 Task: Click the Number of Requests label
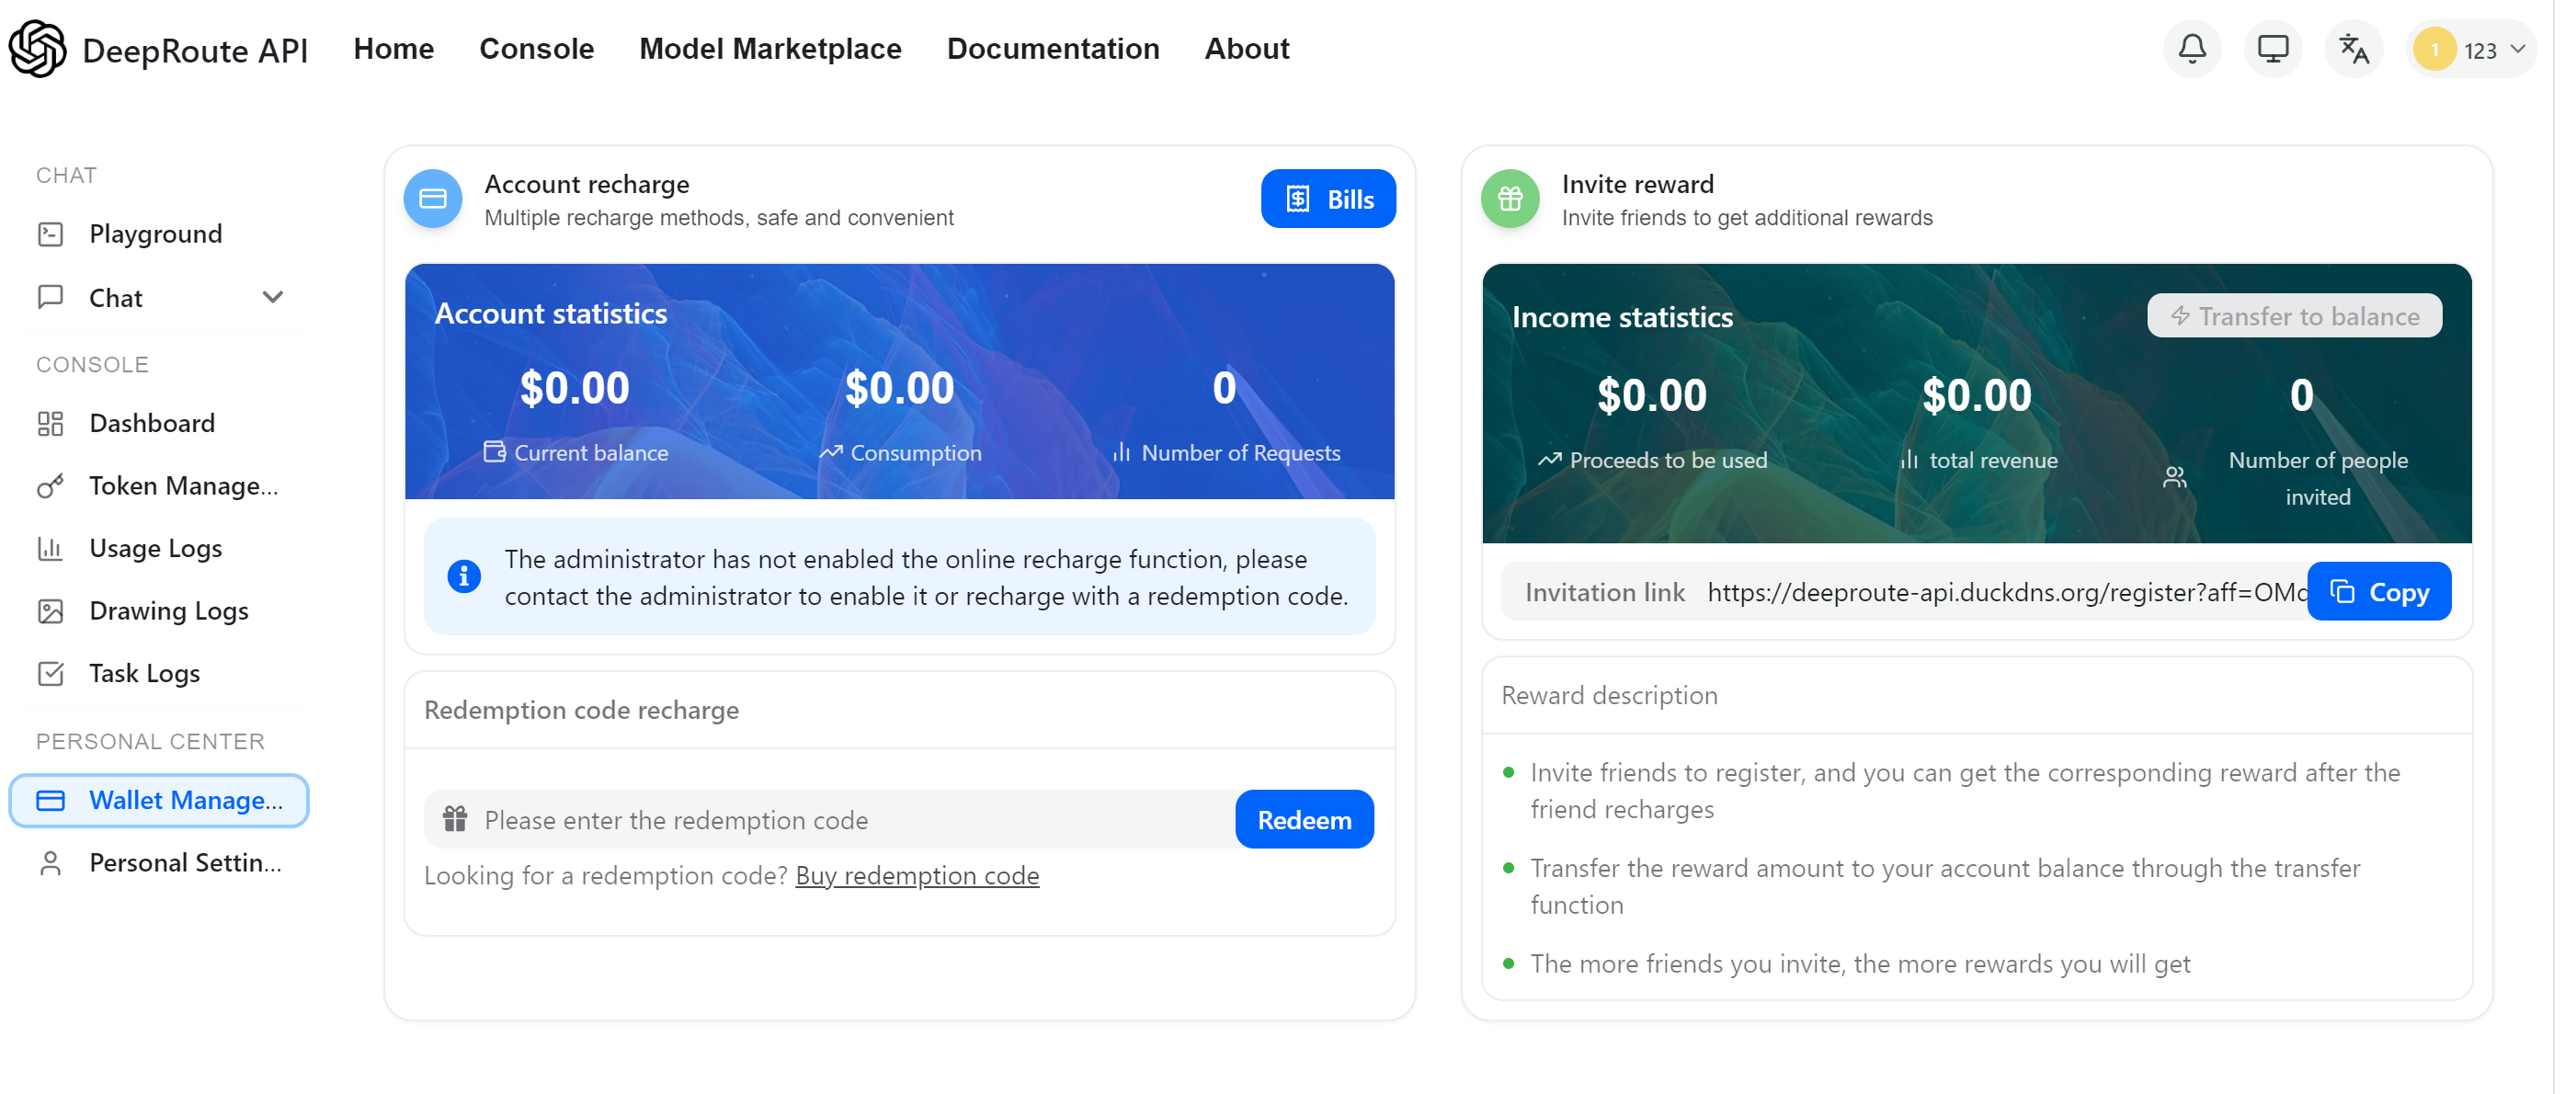point(1240,453)
